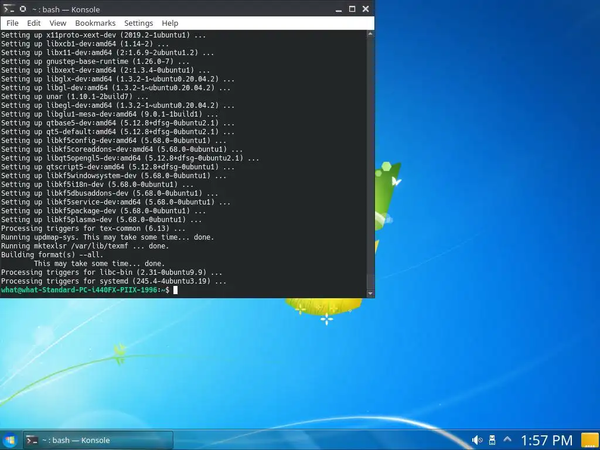Open the Help menu
600x450 pixels.
click(170, 23)
